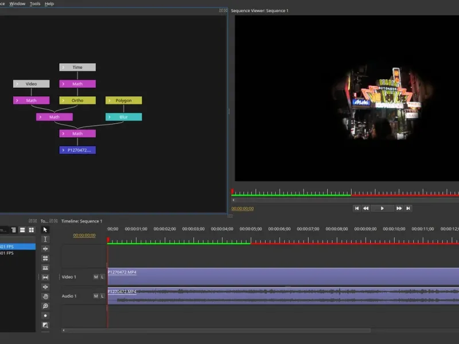
Task: Lock the Video 1 track
Action: (x=102, y=277)
